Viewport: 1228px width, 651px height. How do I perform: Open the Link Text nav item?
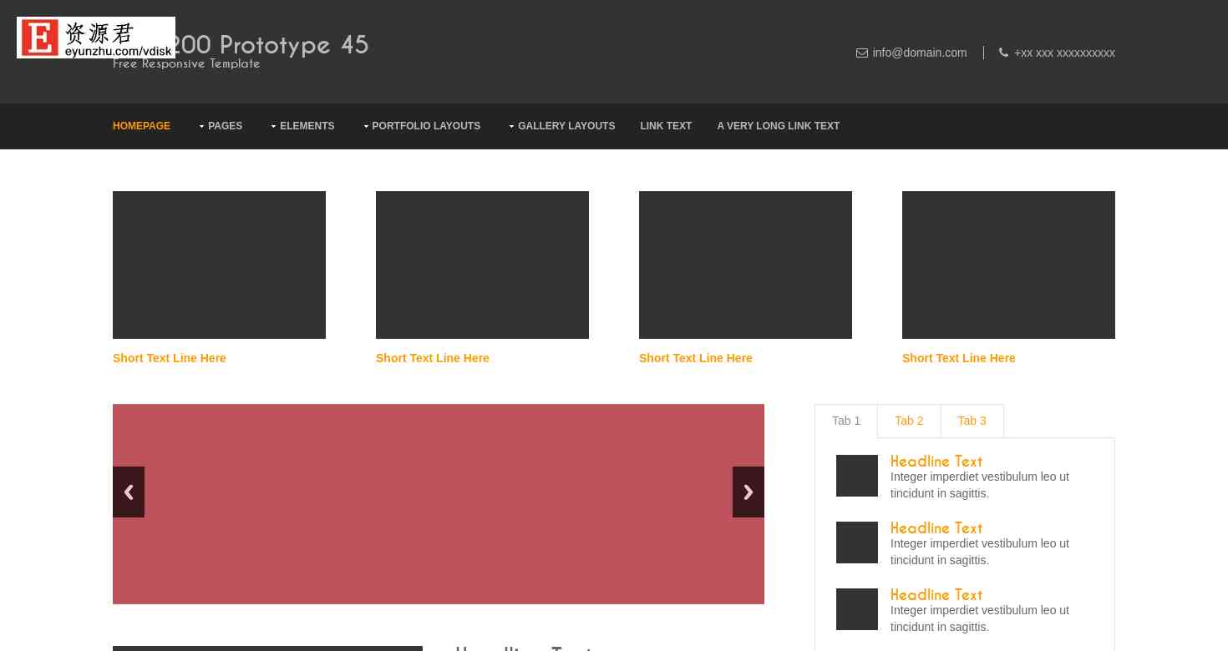tap(666, 126)
